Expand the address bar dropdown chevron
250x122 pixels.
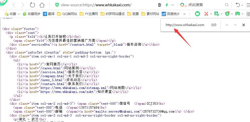pyautogui.click(x=173, y=5)
